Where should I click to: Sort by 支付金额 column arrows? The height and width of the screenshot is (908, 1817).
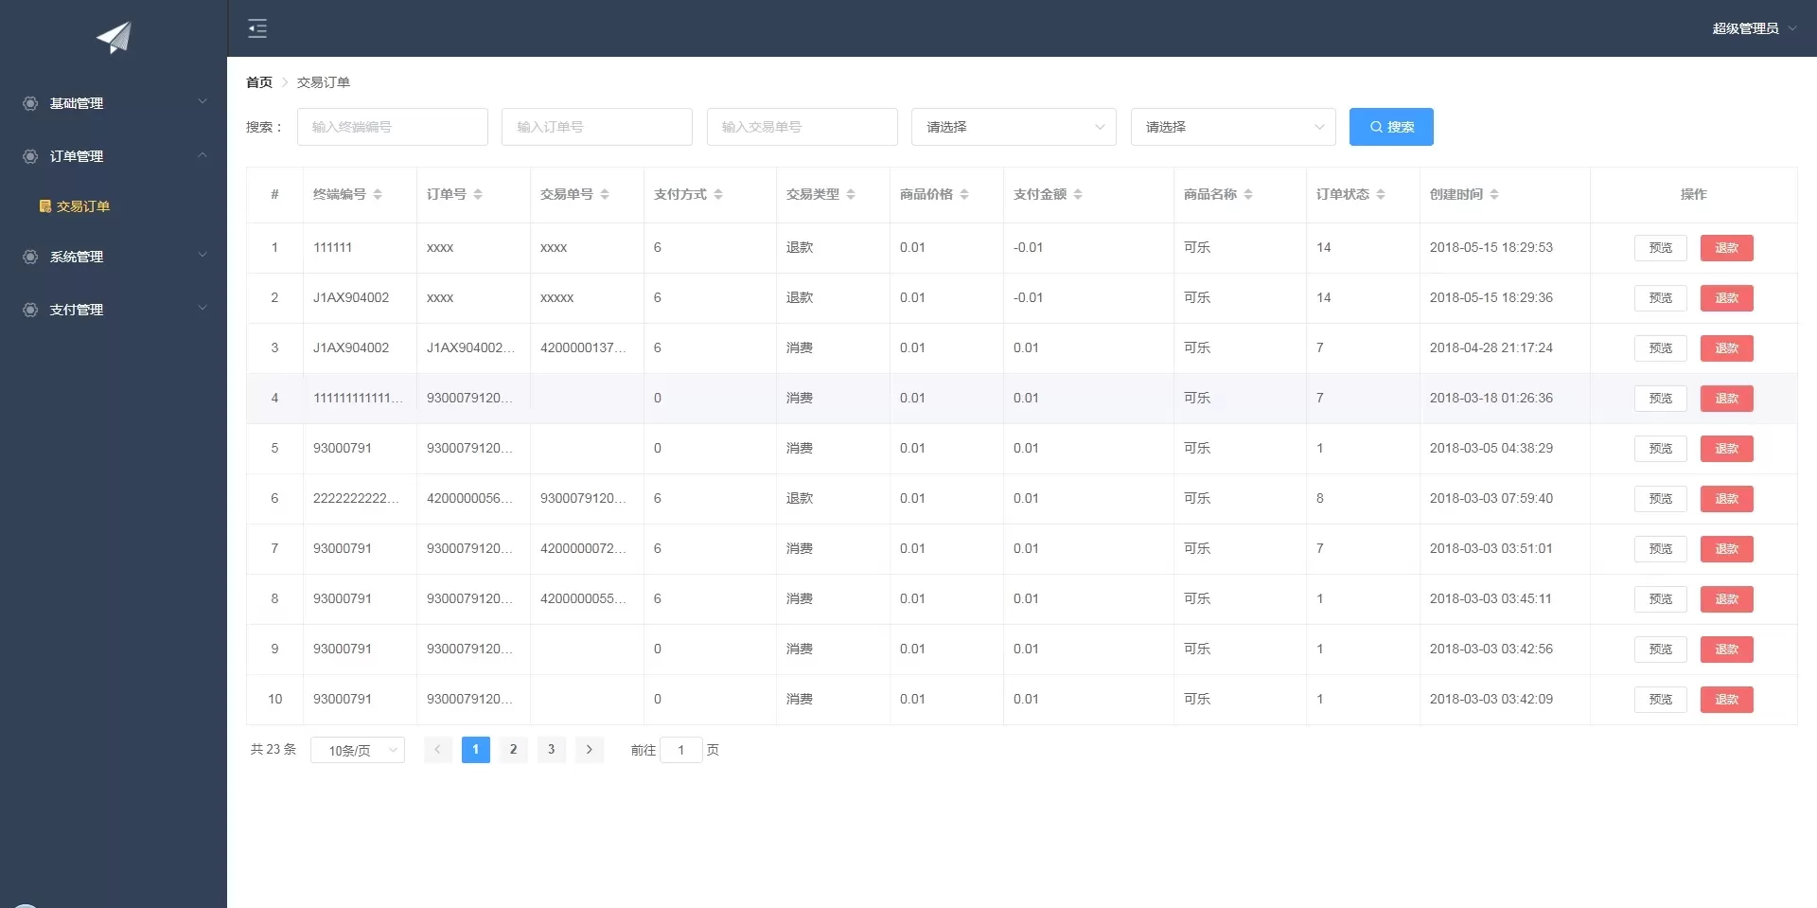[1078, 194]
